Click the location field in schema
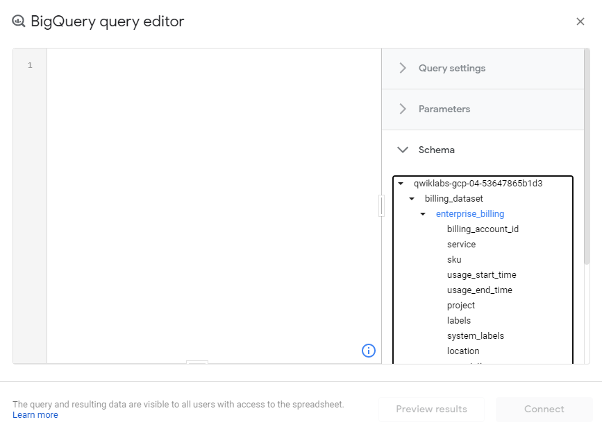Image resolution: width=602 pixels, height=431 pixels. 463,351
